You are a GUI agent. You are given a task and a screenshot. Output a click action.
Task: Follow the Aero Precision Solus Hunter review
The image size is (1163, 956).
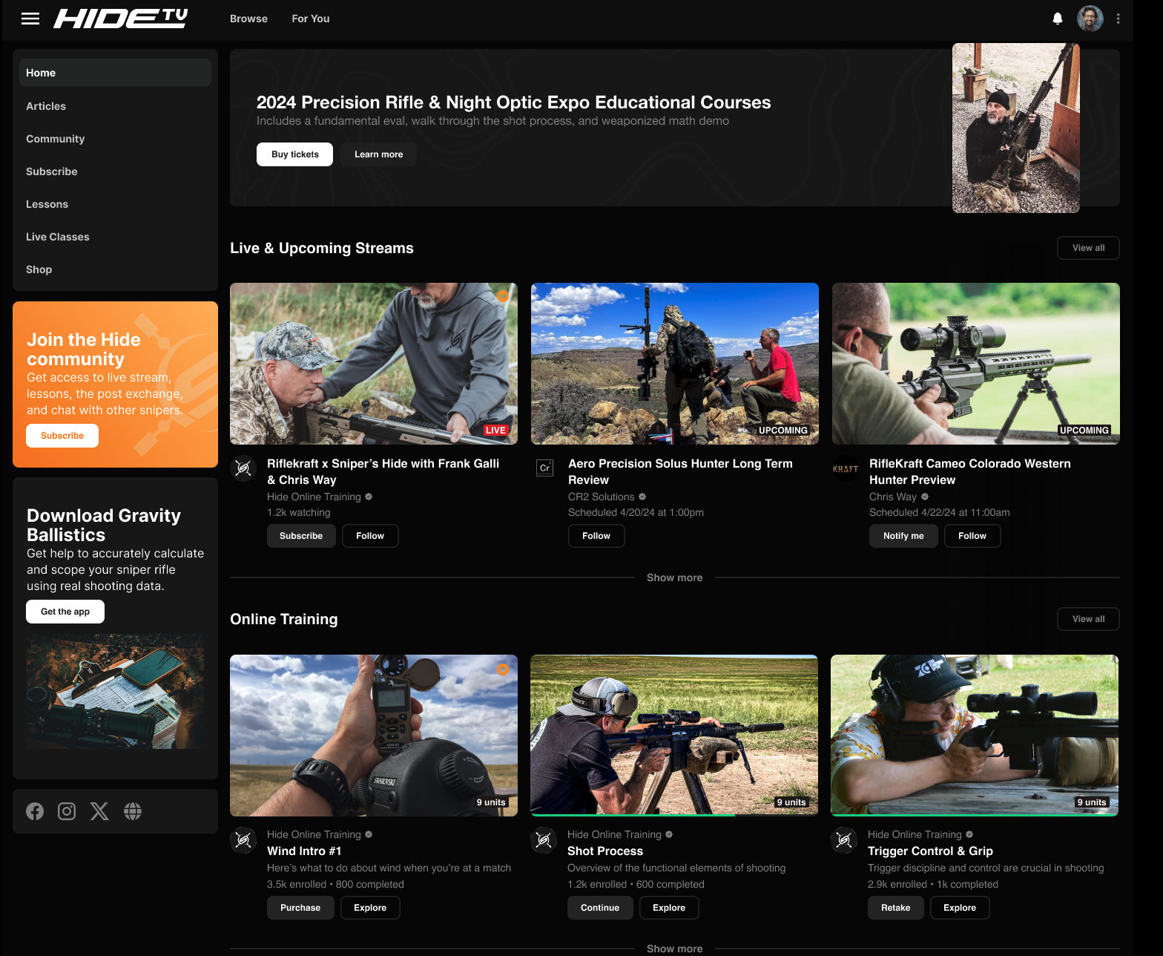tap(596, 536)
